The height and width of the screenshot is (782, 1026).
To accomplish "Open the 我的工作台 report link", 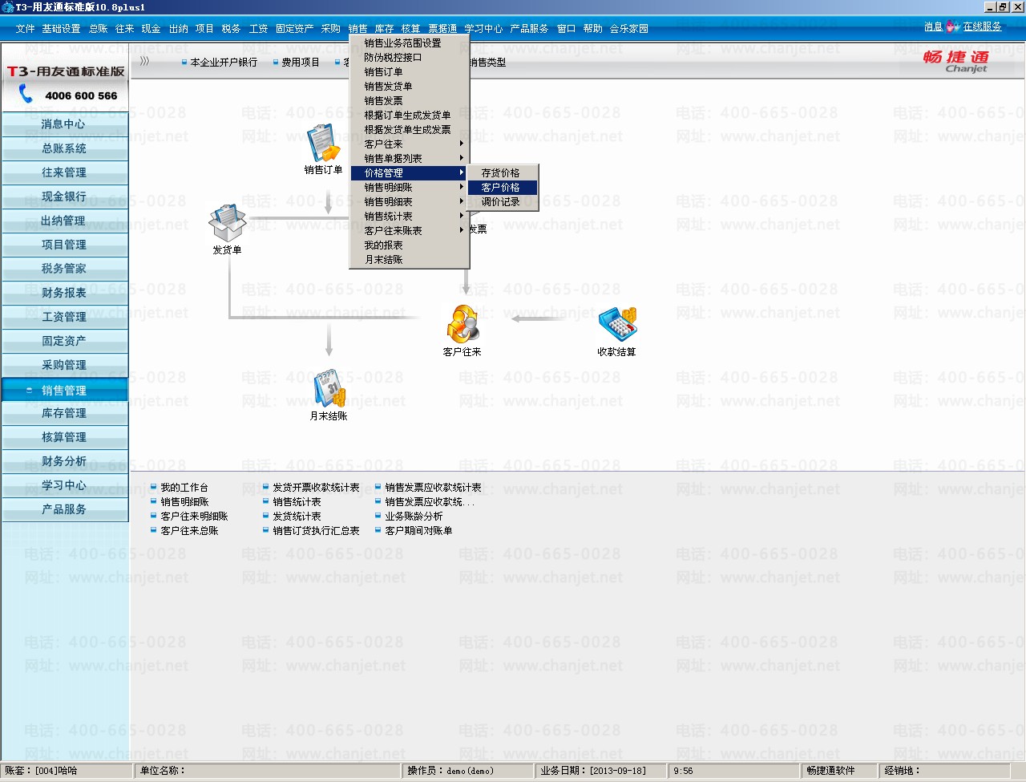I will coord(184,488).
